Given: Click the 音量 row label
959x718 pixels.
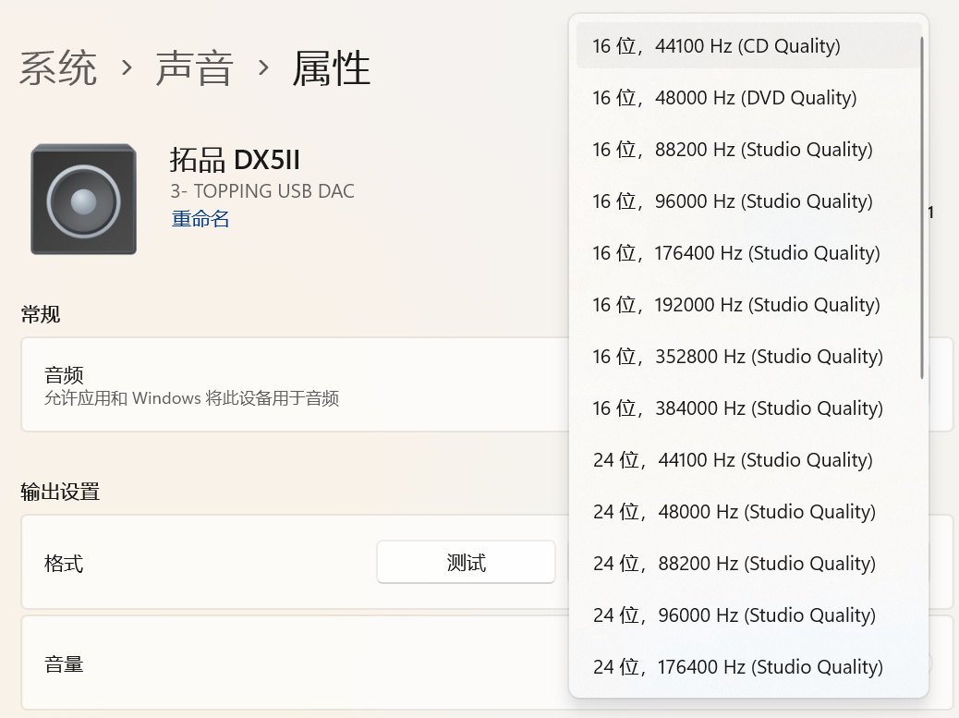Looking at the screenshot, I should pyautogui.click(x=64, y=664).
